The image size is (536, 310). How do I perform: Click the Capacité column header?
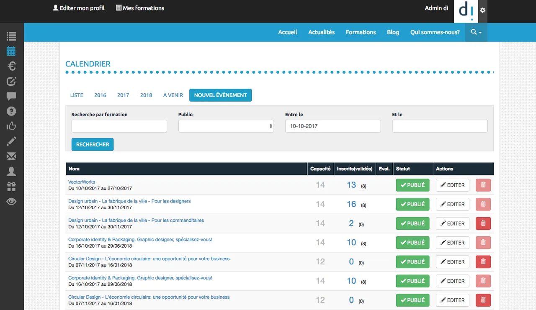pos(320,169)
